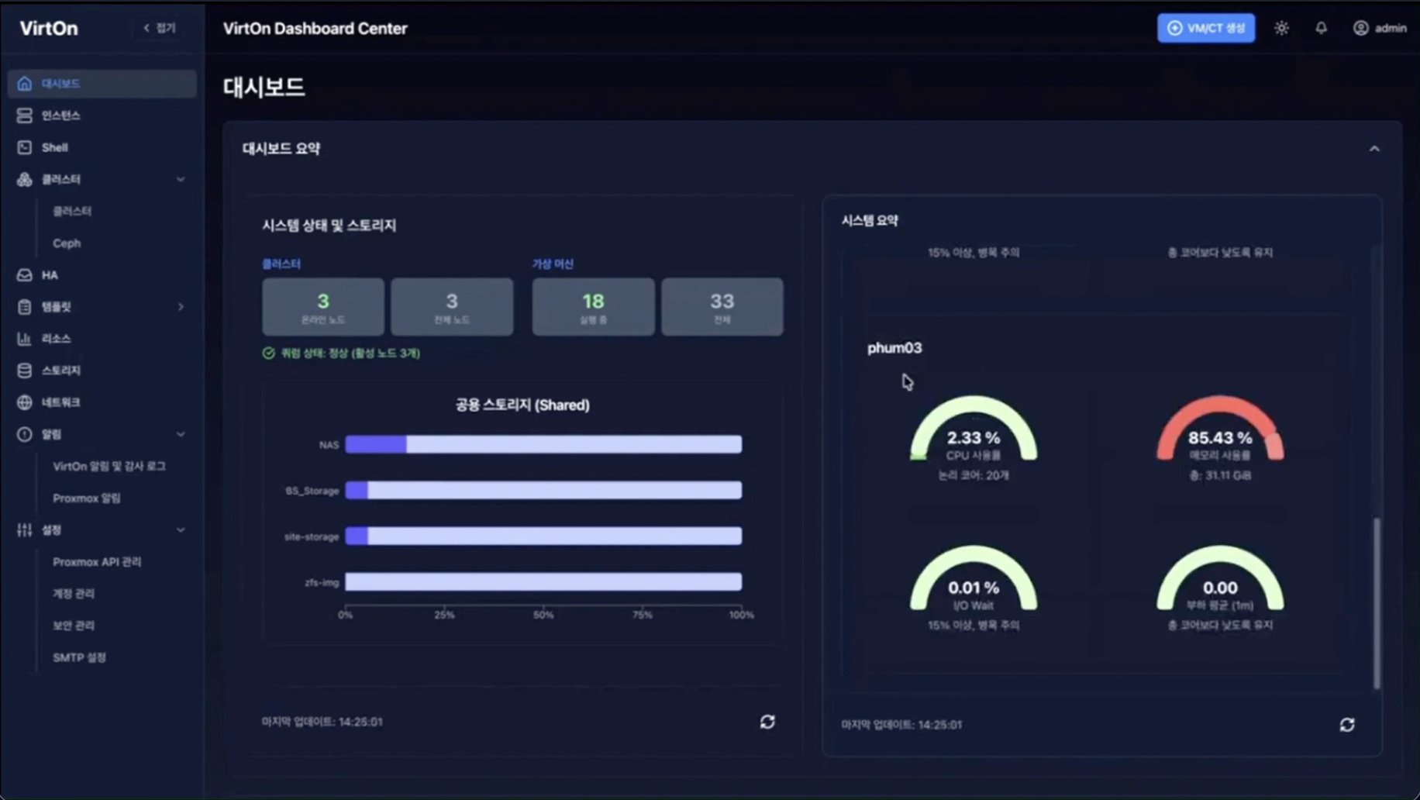Click the VM/CT 생성 button

1206,28
